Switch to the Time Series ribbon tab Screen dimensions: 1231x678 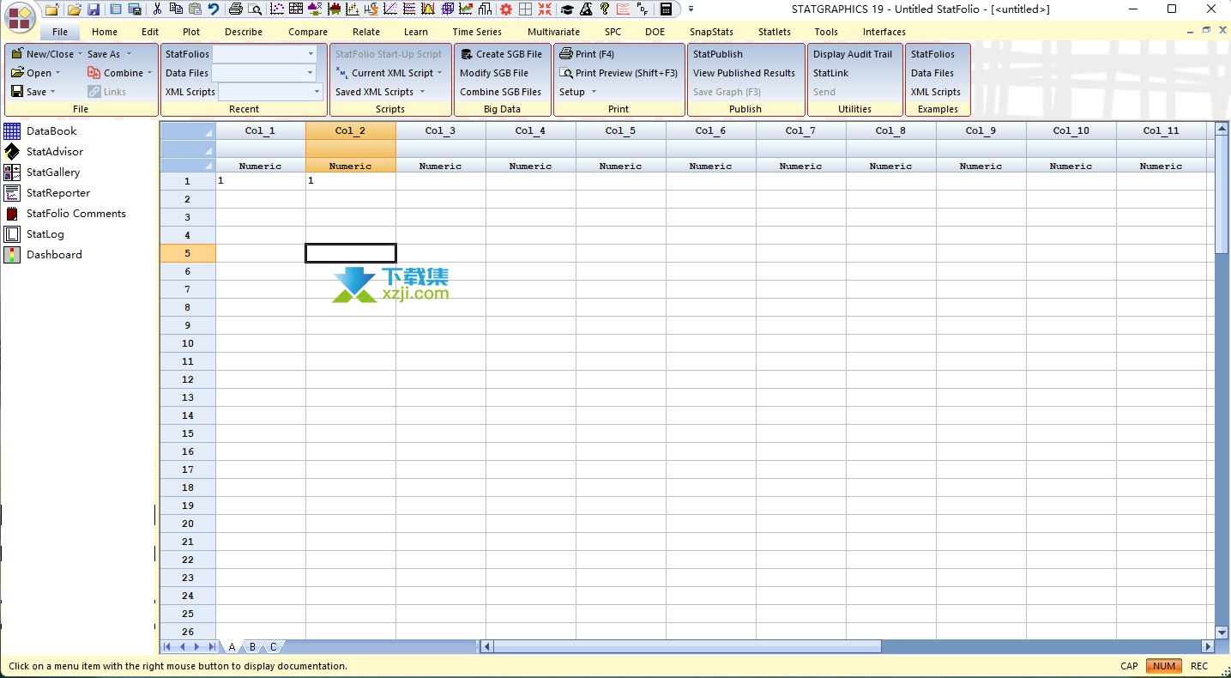point(477,32)
